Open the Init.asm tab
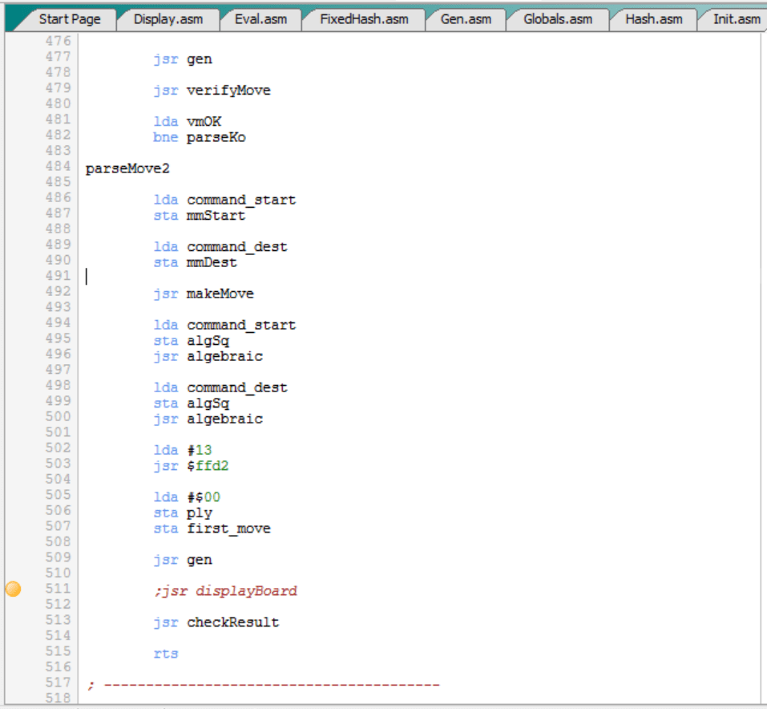Viewport: 767px width, 709px height. pos(736,19)
